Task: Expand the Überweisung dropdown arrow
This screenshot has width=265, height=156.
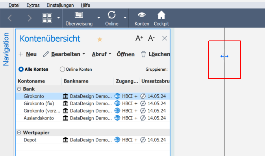Action: 99,18
